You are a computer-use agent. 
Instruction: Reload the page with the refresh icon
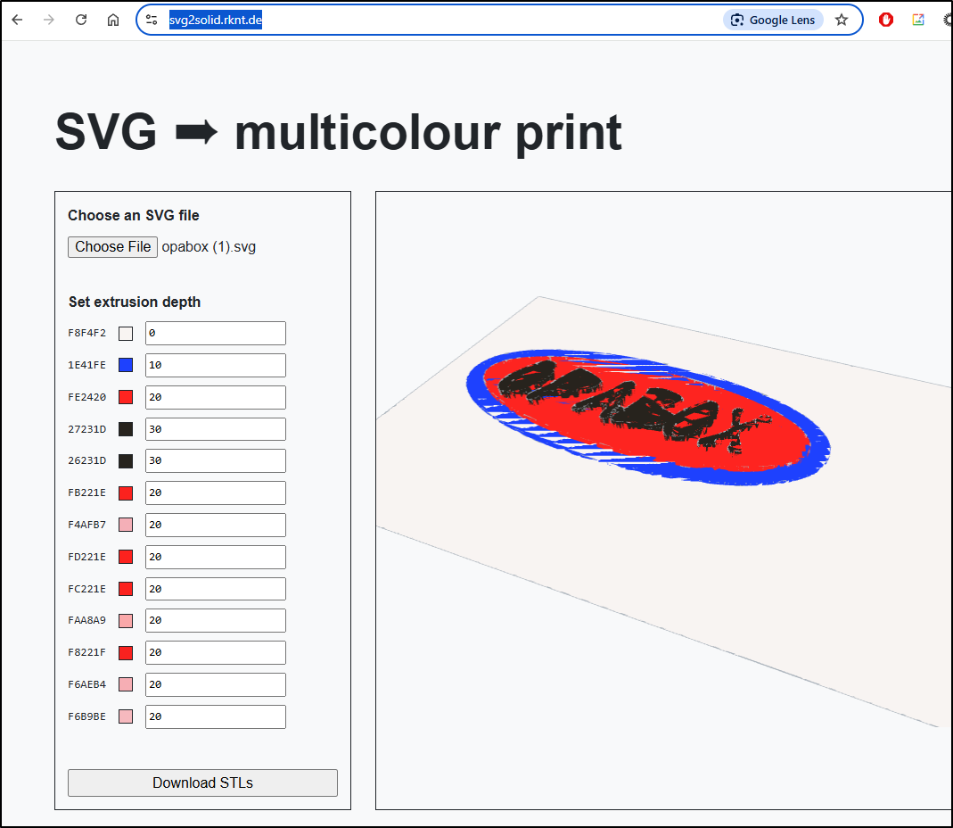pyautogui.click(x=81, y=20)
